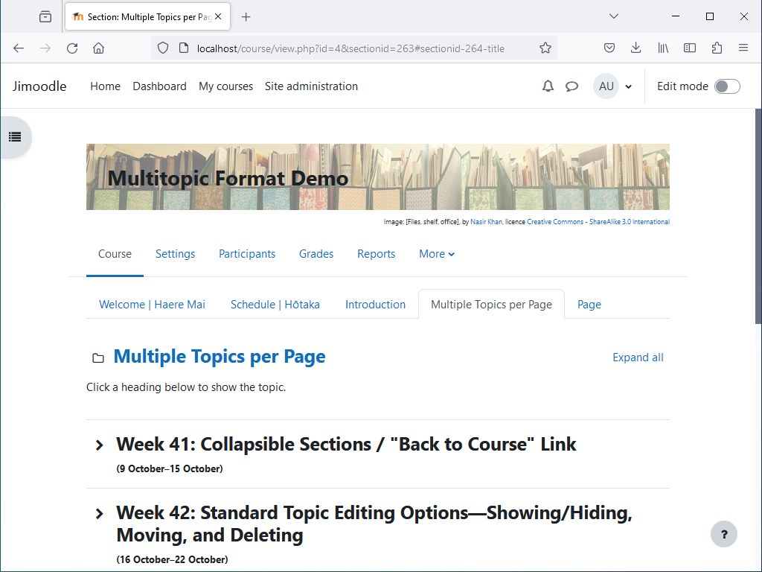Open the Introduction section tab
The image size is (762, 572).
tap(375, 305)
